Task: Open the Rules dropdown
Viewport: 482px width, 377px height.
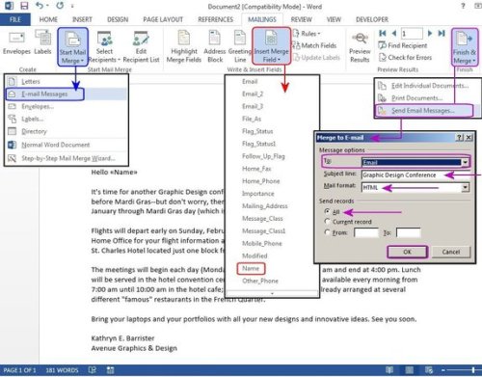Action: pos(307,34)
